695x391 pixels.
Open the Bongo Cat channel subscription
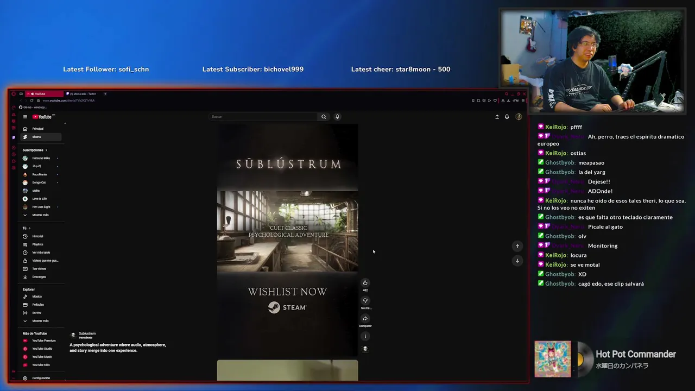[x=42, y=182]
